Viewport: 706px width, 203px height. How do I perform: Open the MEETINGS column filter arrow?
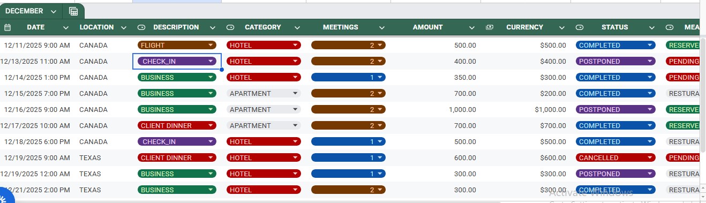[382, 27]
